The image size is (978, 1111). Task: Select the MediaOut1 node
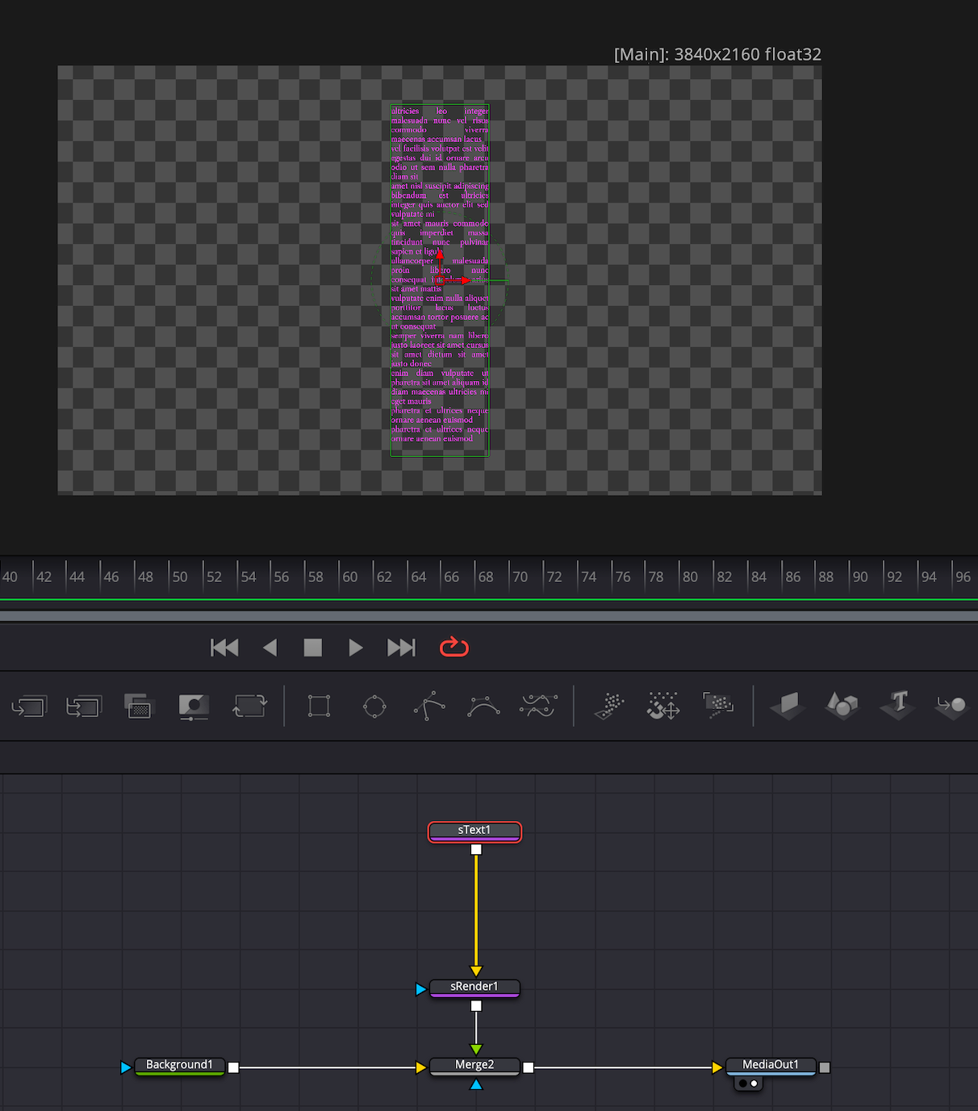(771, 1067)
